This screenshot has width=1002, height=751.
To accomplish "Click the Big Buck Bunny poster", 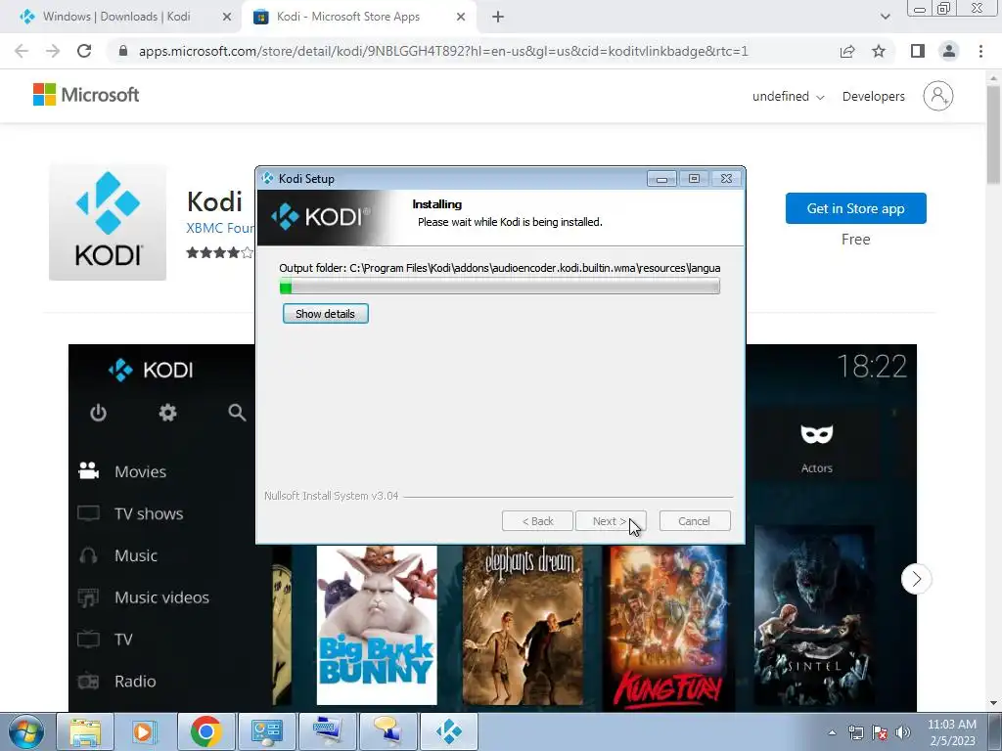I will tap(377, 626).
